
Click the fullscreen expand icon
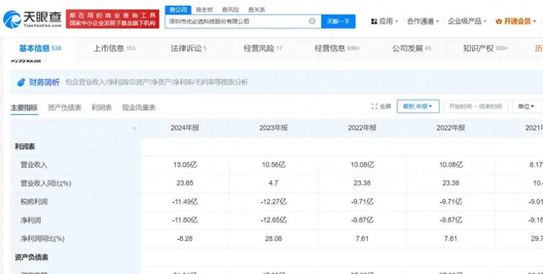tap(375, 107)
